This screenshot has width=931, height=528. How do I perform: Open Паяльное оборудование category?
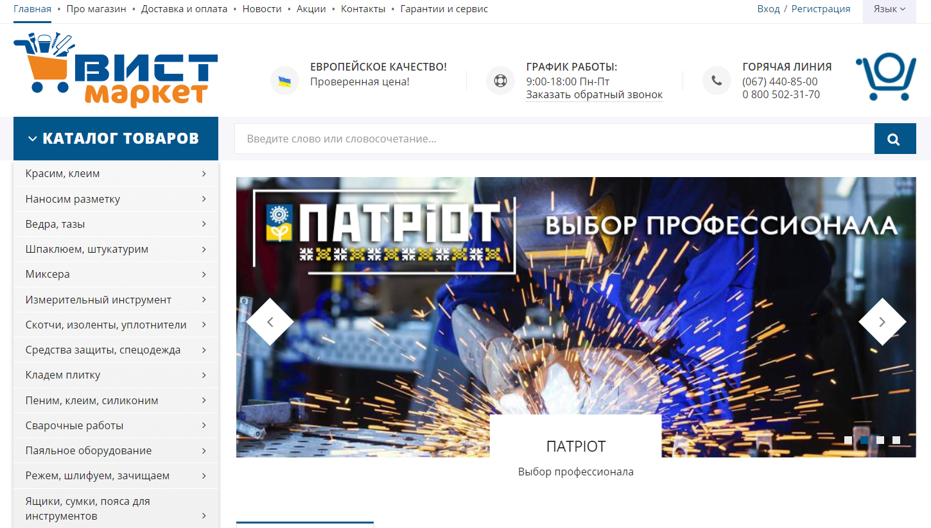coord(89,450)
